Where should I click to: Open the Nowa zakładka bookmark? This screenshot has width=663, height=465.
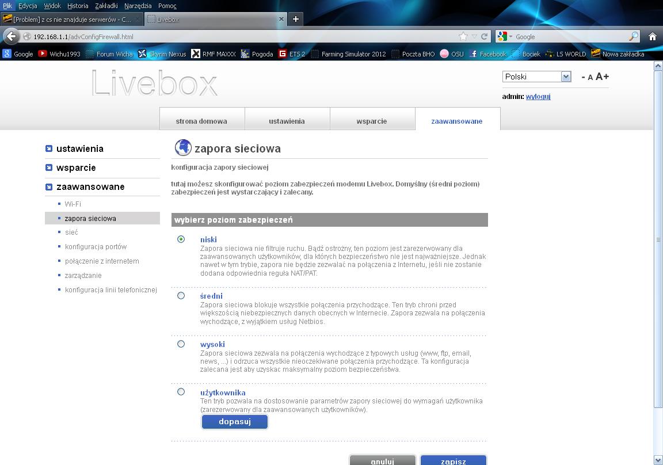click(618, 54)
